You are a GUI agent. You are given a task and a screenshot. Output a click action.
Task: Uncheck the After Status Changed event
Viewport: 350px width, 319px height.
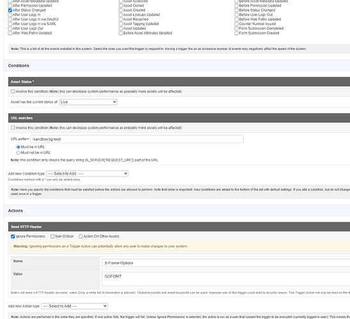(x=10, y=10)
